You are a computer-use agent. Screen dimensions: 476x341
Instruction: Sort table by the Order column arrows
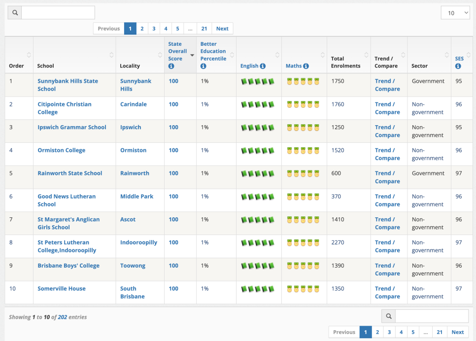click(29, 55)
